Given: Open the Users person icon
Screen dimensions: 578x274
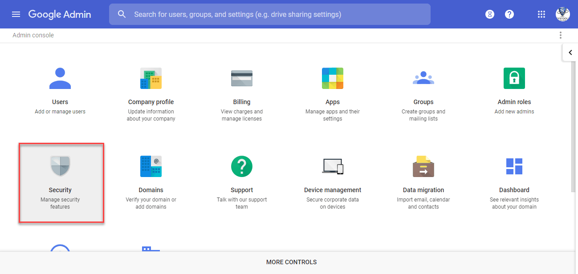Looking at the screenshot, I should coord(60,78).
